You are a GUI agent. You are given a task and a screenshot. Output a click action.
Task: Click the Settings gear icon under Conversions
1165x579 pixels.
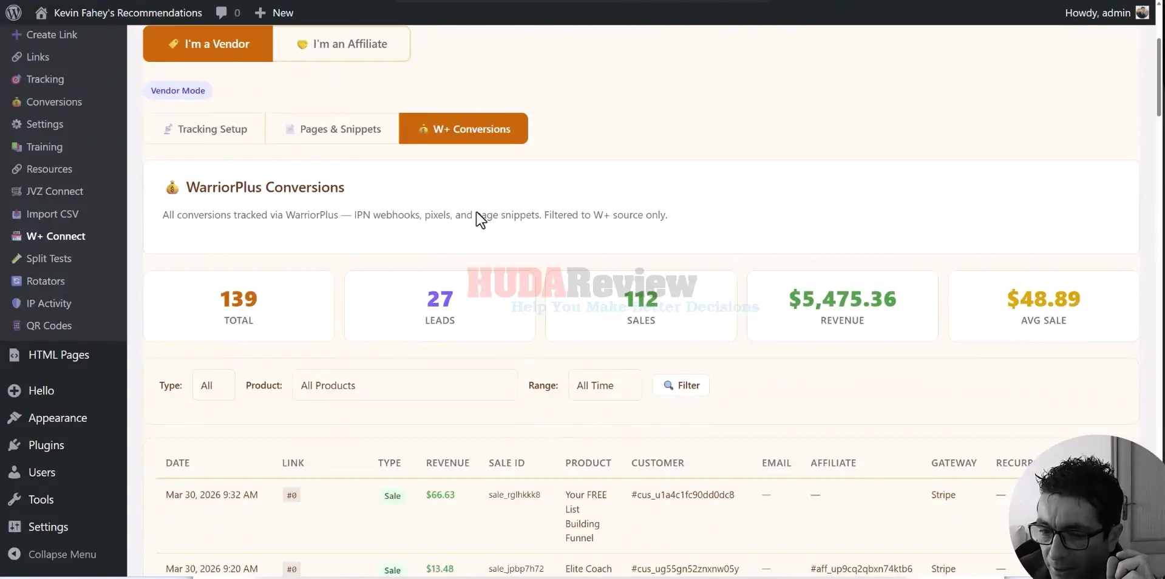click(16, 124)
